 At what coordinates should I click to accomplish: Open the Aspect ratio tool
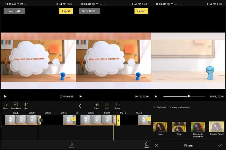coord(16,105)
